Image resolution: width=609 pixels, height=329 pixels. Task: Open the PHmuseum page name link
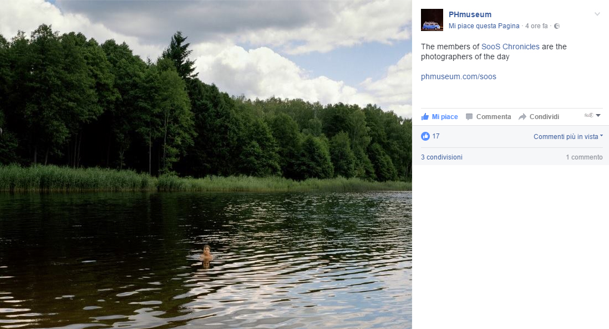click(x=470, y=14)
